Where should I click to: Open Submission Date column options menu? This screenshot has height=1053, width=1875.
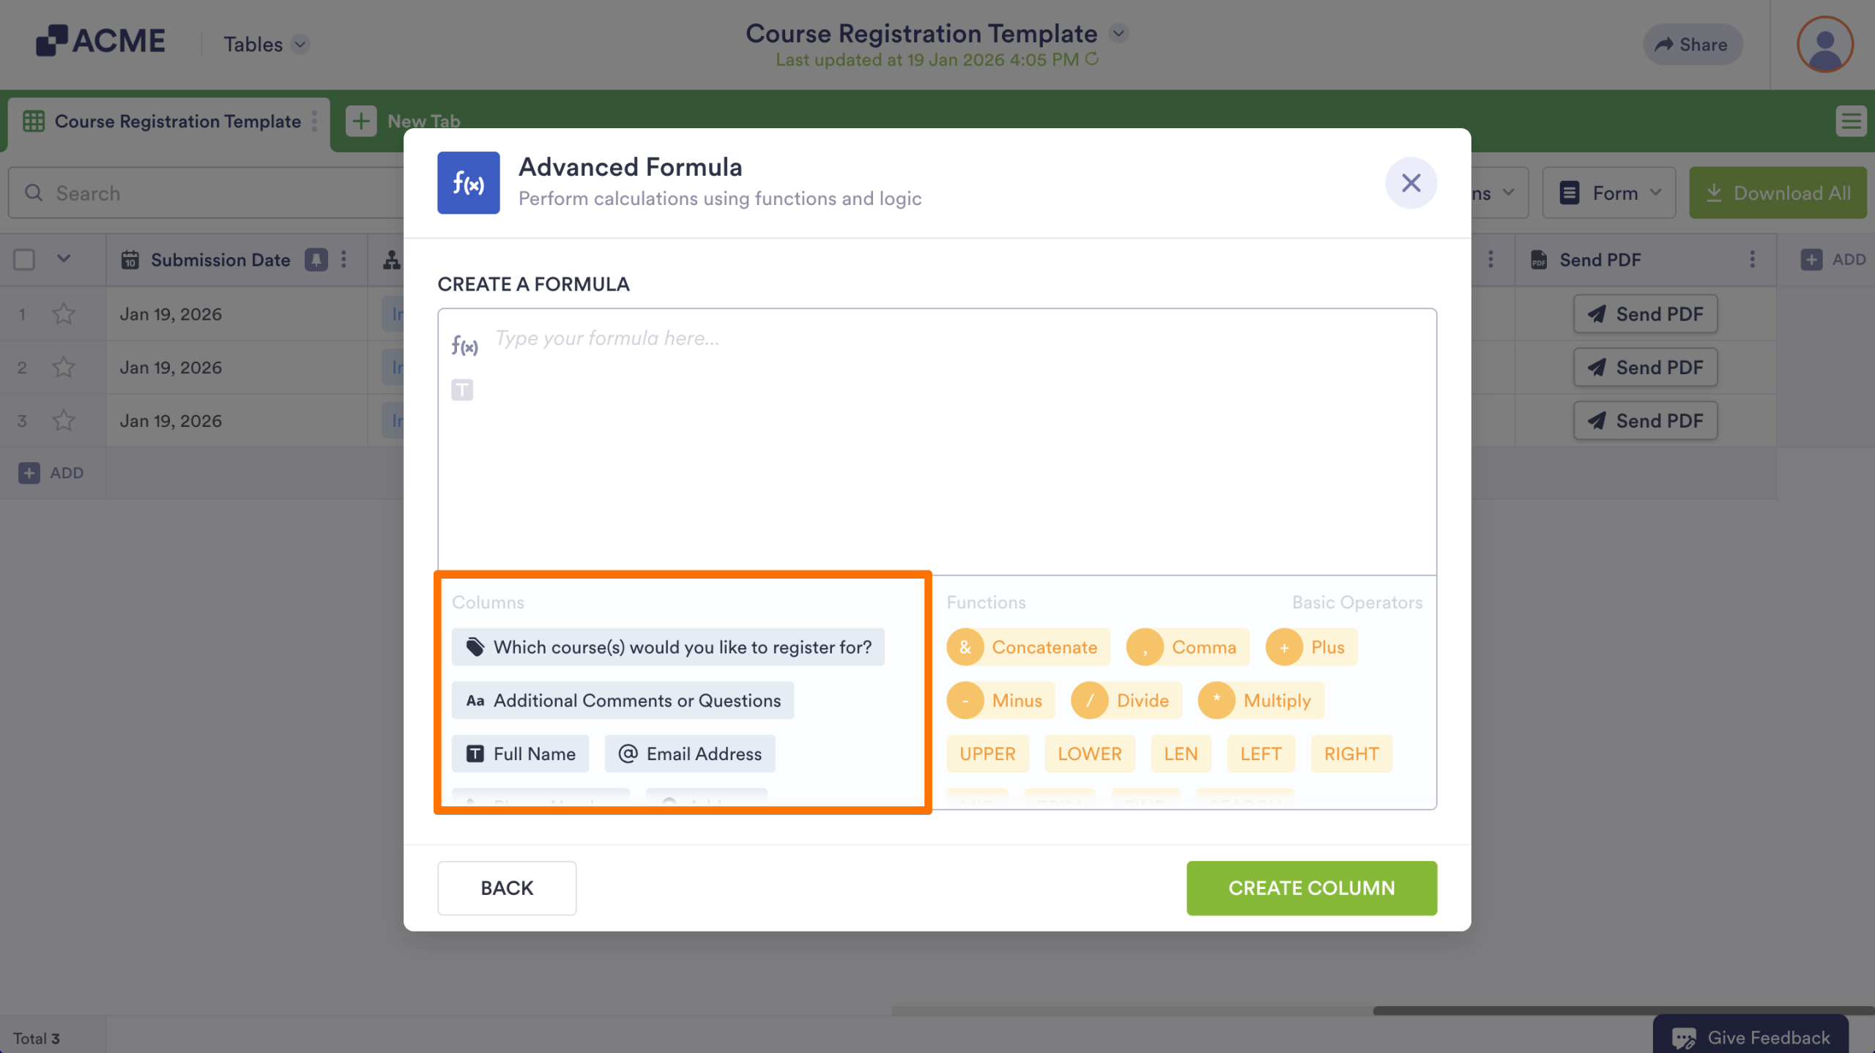pos(344,259)
